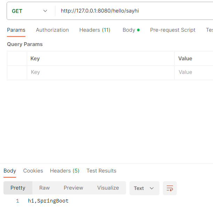Select the Visualize response view
The height and width of the screenshot is (214, 213).
tap(108, 188)
